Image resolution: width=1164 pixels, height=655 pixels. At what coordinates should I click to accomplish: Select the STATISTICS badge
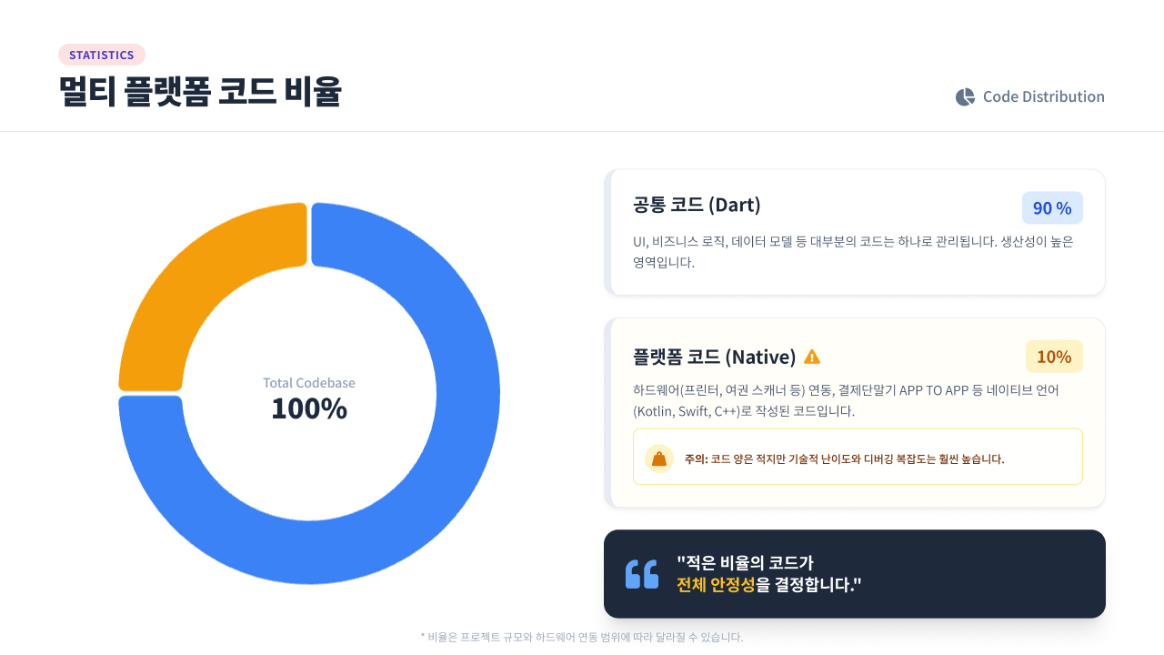click(102, 55)
